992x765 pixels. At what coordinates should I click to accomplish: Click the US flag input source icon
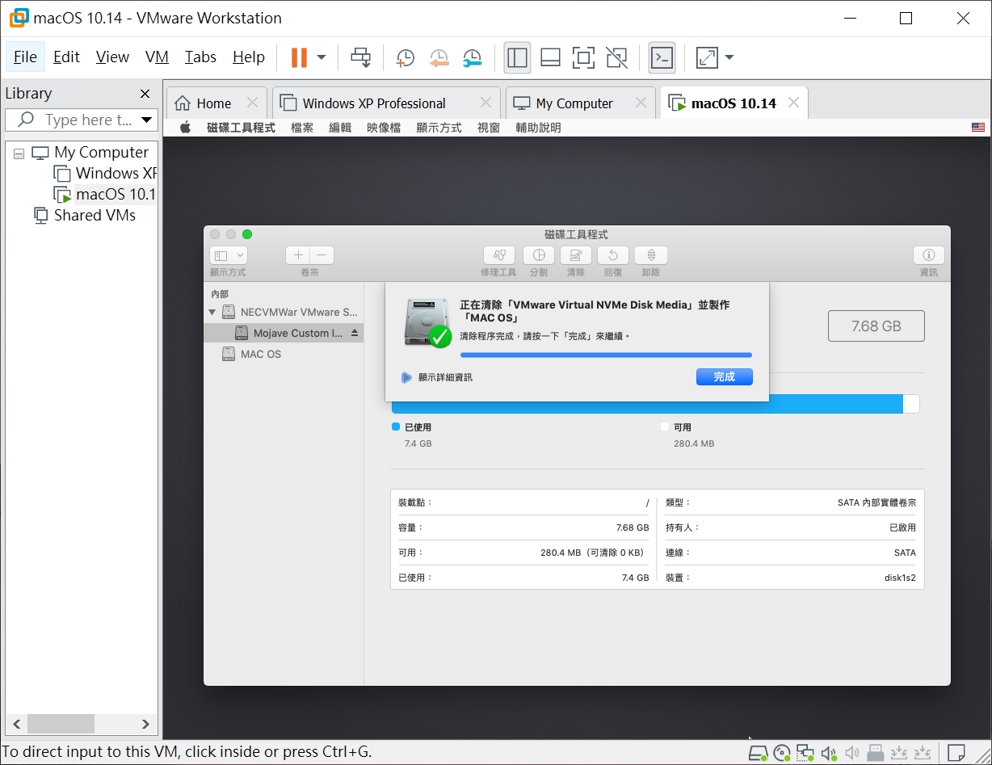coord(978,128)
